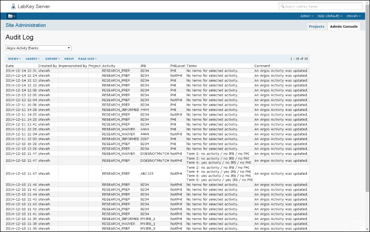This screenshot has width=370, height=232.
Task: Click the Terms column header
Action: point(191,66)
